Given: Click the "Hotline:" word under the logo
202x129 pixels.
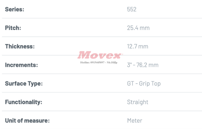Looking at the screenshot, I should coord(85,62).
